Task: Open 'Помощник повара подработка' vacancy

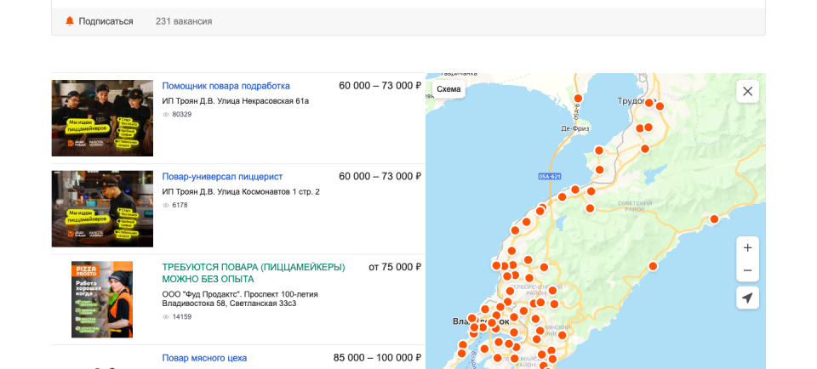Action: point(226,86)
